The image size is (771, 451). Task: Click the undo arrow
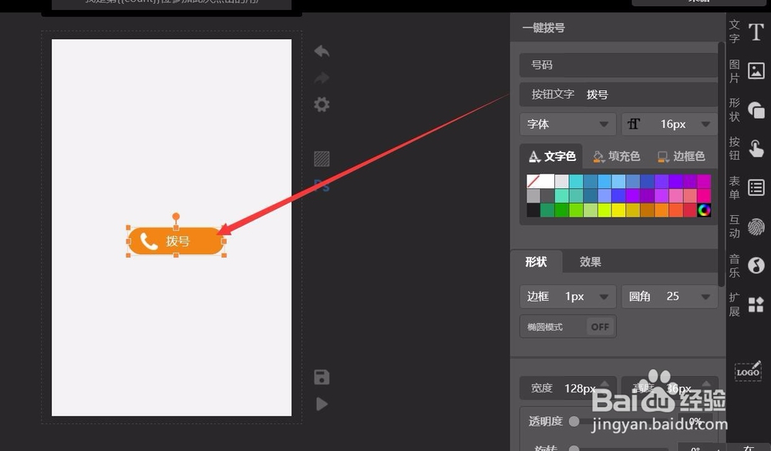point(322,50)
